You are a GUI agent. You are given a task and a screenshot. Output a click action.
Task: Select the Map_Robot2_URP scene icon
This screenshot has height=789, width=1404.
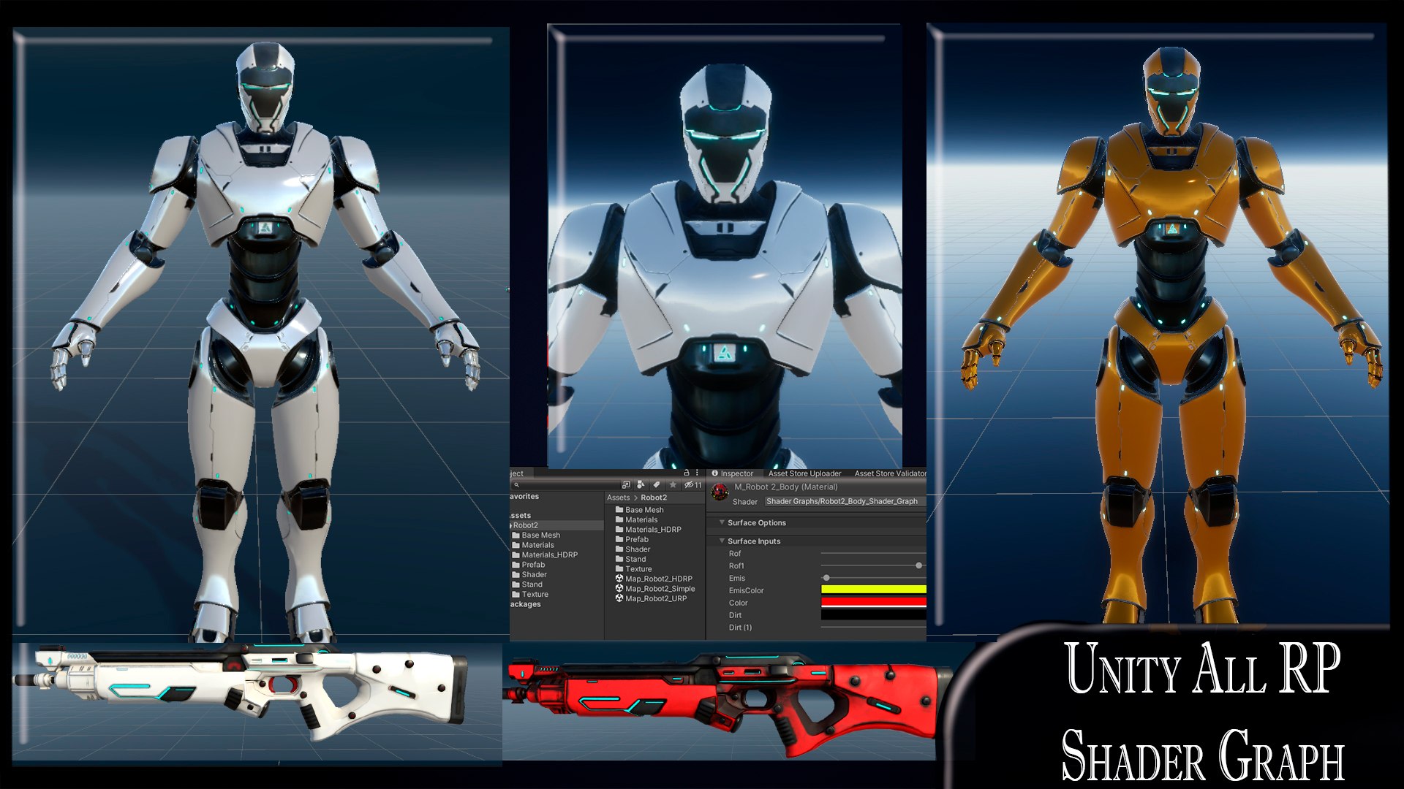pyautogui.click(x=619, y=598)
